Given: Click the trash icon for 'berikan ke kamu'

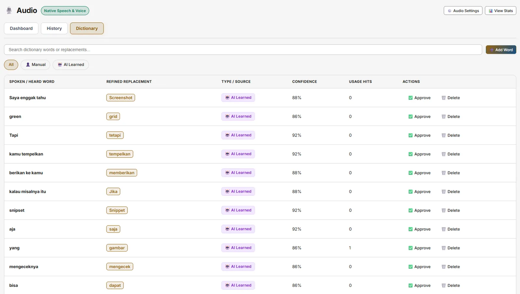Looking at the screenshot, I should (444, 173).
